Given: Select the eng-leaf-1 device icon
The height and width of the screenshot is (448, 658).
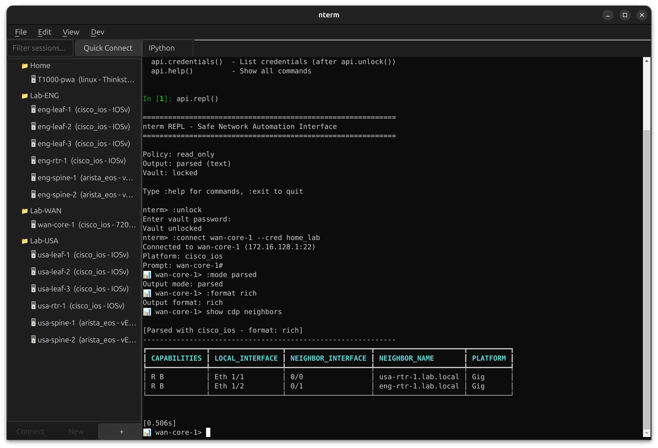Looking at the screenshot, I should pyautogui.click(x=33, y=109).
